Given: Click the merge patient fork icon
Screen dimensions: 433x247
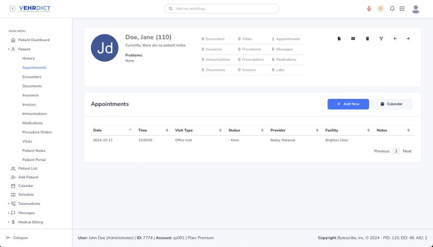Looking at the screenshot, I should [381, 38].
